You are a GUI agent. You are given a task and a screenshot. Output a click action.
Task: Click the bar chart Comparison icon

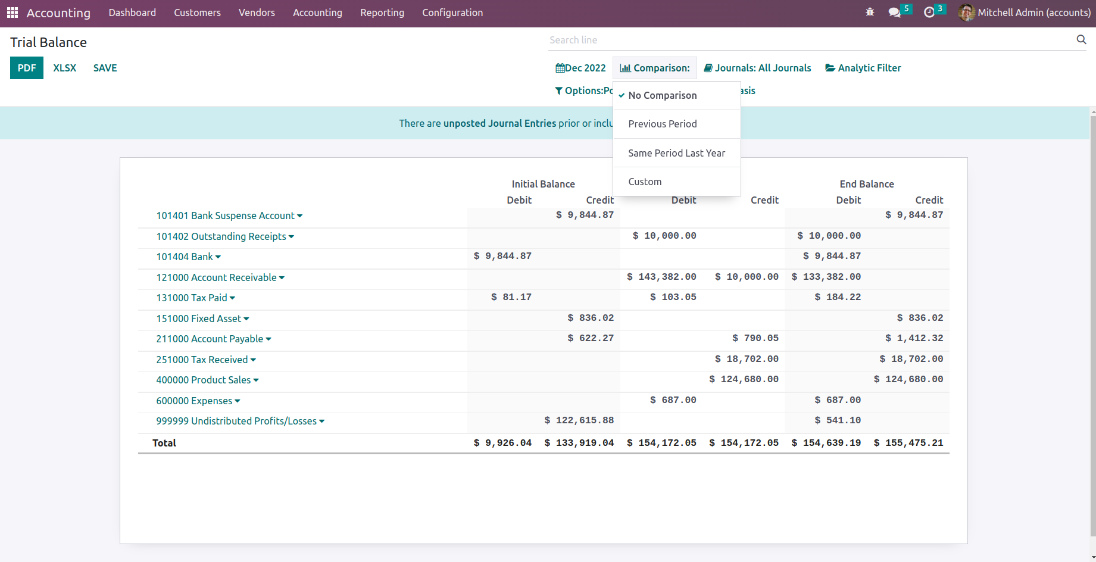pos(625,68)
